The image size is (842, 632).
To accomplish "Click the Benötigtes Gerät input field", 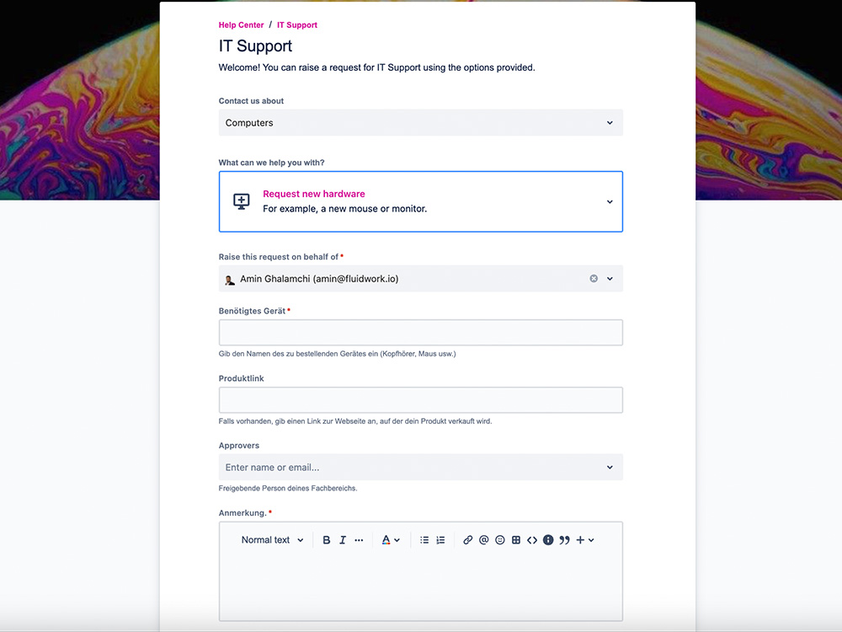I will 420,333.
